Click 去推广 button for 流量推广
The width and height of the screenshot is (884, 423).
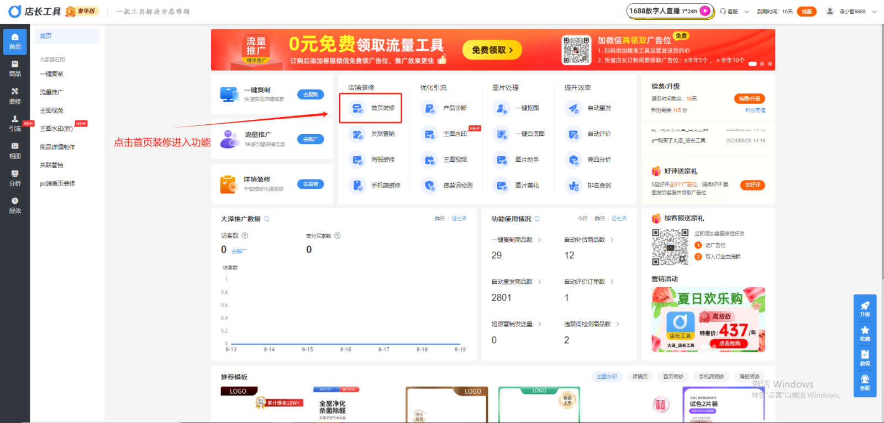pyautogui.click(x=311, y=139)
